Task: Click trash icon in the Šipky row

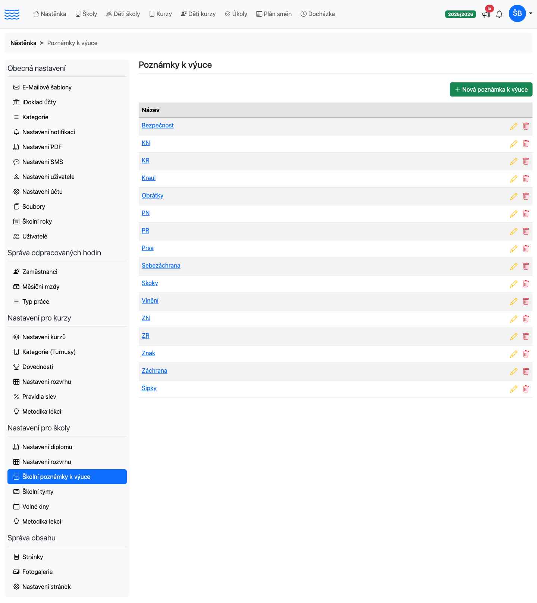Action: click(526, 389)
